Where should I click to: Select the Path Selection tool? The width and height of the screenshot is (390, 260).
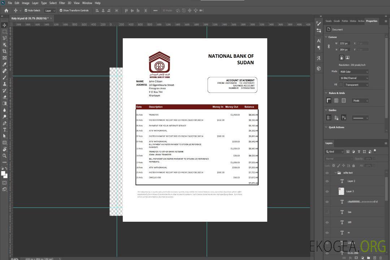4,136
